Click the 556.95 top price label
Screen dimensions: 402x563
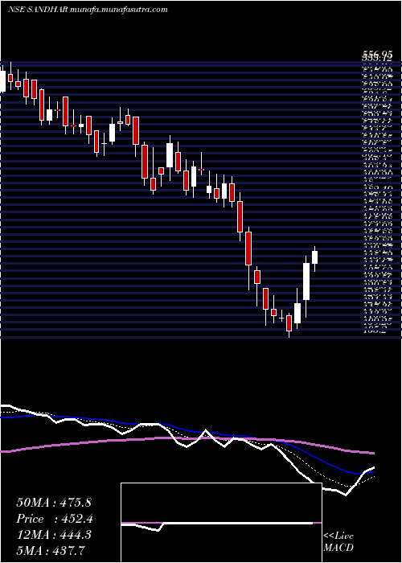[x=376, y=53]
